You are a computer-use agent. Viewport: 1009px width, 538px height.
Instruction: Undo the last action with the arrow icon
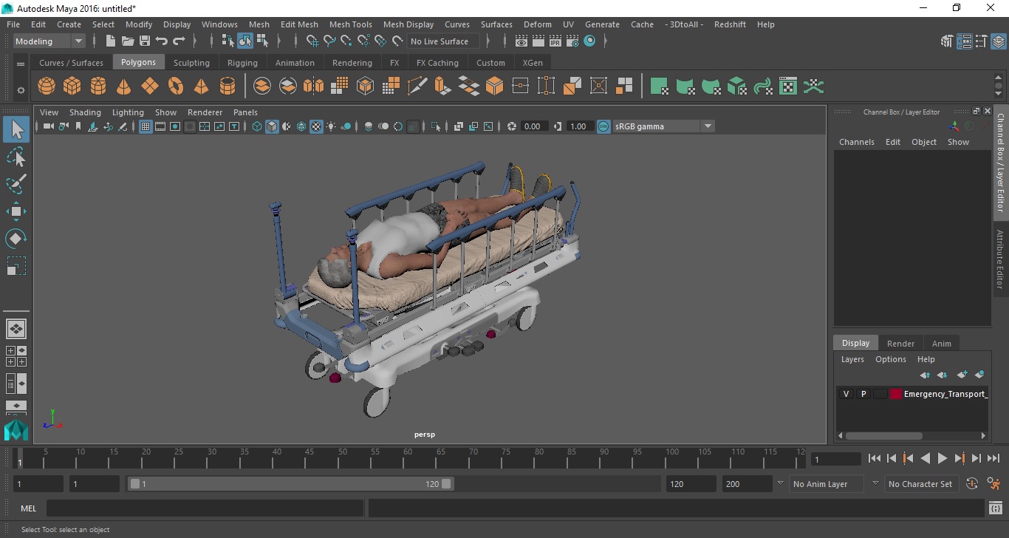tap(162, 41)
